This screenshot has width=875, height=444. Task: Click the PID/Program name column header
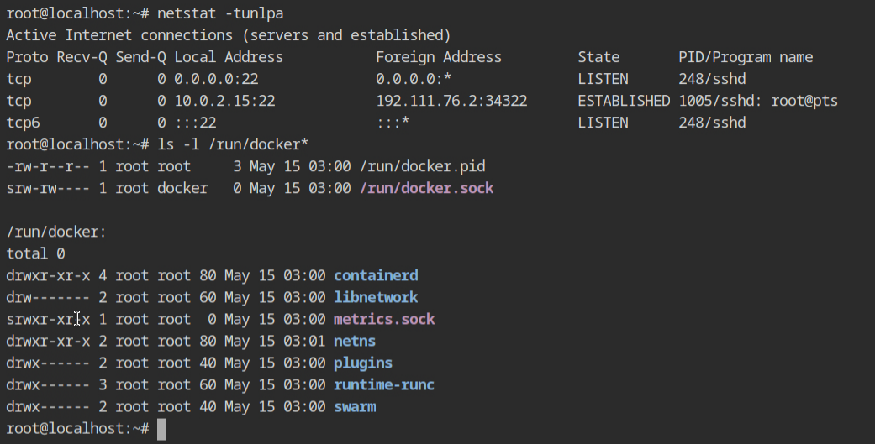[746, 57]
